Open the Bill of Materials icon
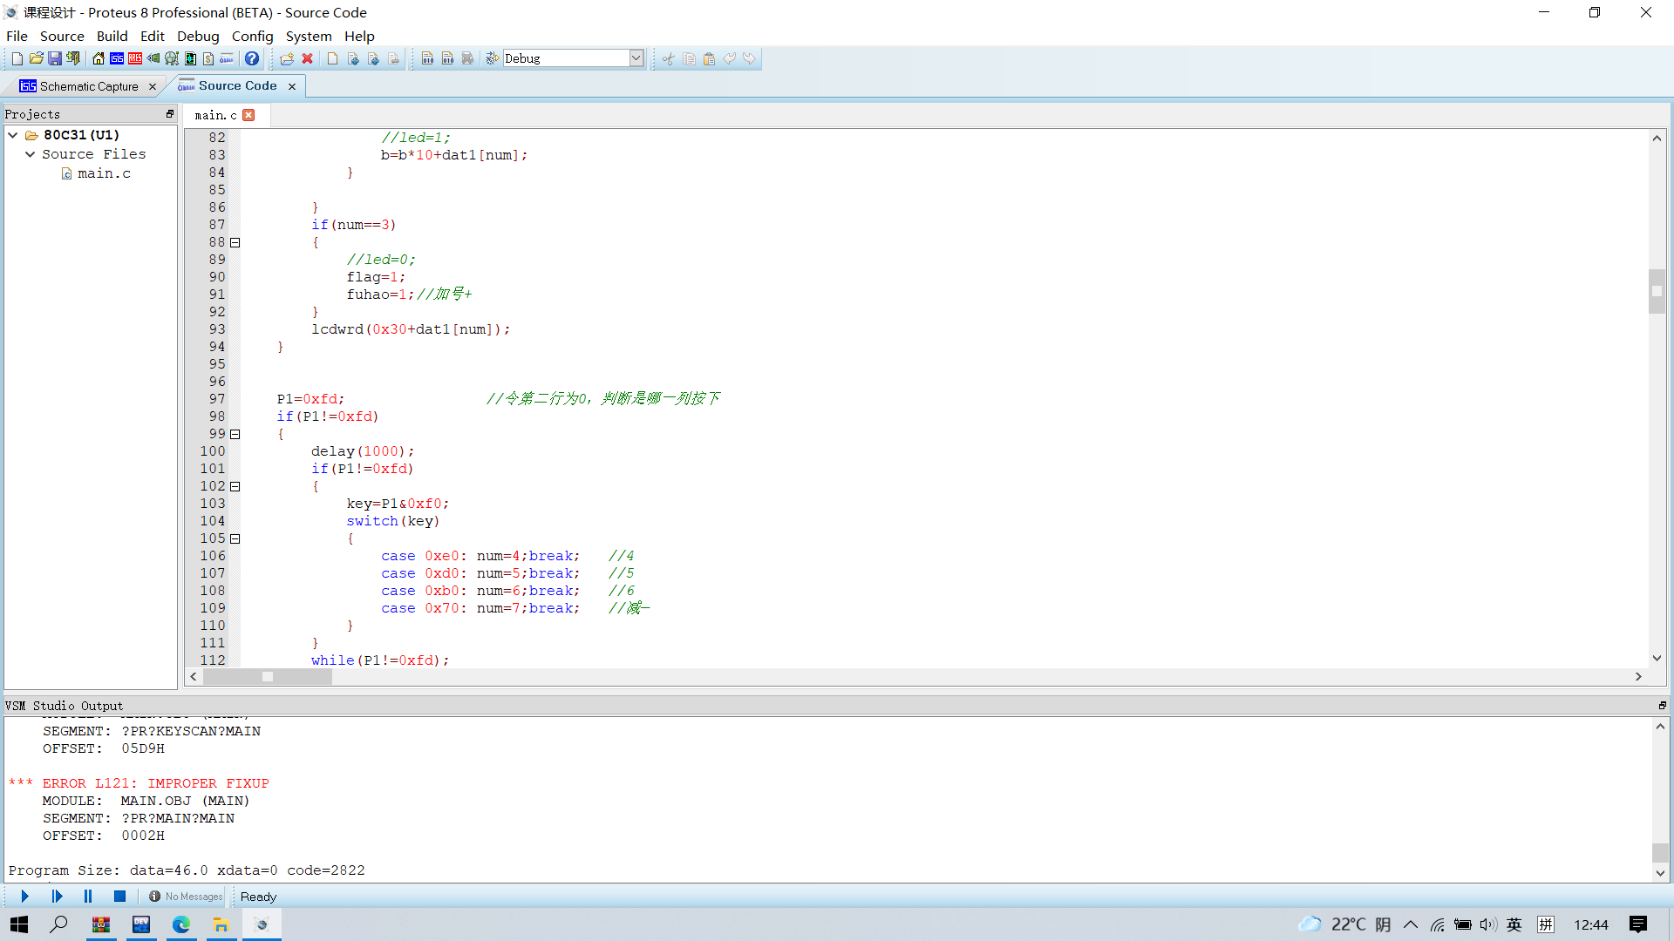This screenshot has height=941, width=1674. (208, 58)
